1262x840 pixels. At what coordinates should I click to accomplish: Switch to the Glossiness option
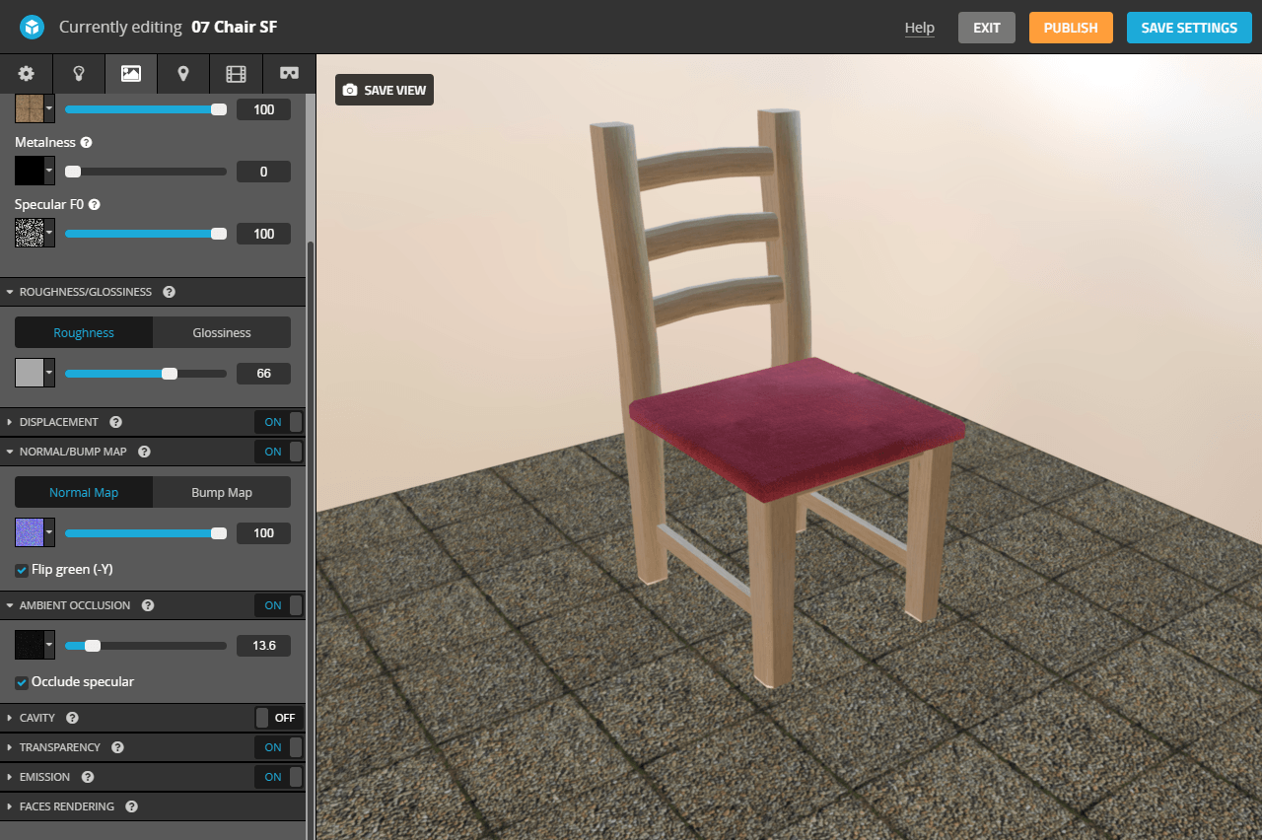pyautogui.click(x=222, y=333)
